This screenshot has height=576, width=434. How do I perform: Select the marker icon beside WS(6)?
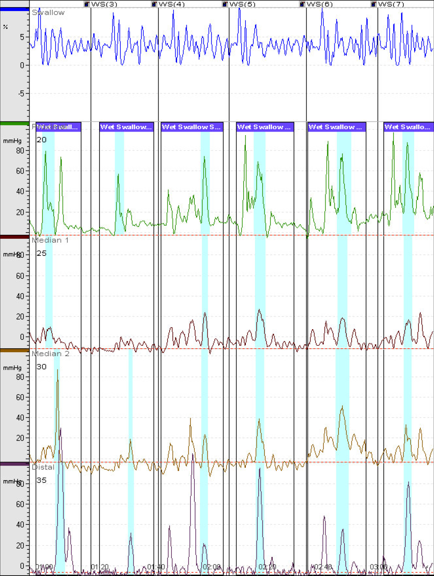[x=302, y=4]
